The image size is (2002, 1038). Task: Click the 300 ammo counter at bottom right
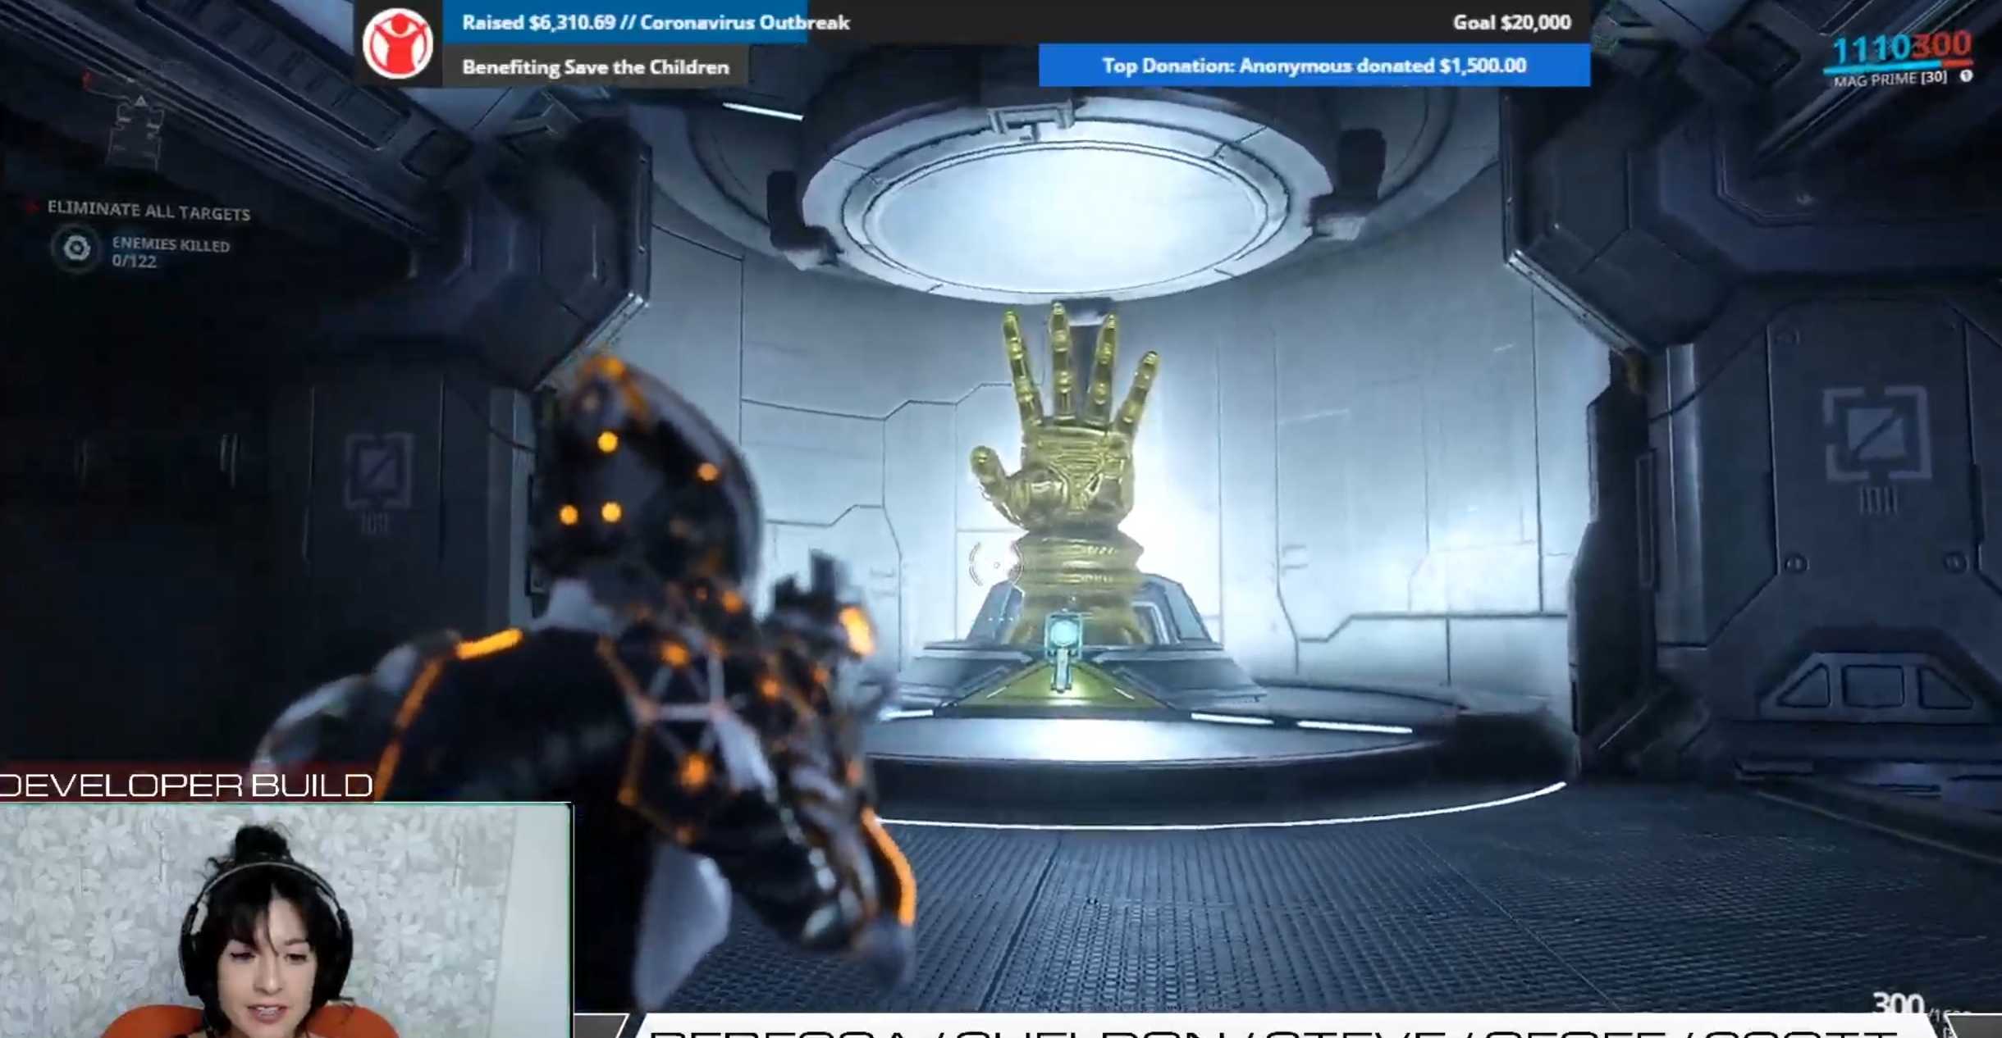[1898, 1004]
